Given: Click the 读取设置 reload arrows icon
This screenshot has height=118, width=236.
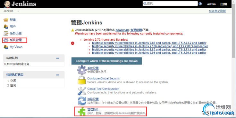Looking at the screenshot, I should (x=82, y=101).
